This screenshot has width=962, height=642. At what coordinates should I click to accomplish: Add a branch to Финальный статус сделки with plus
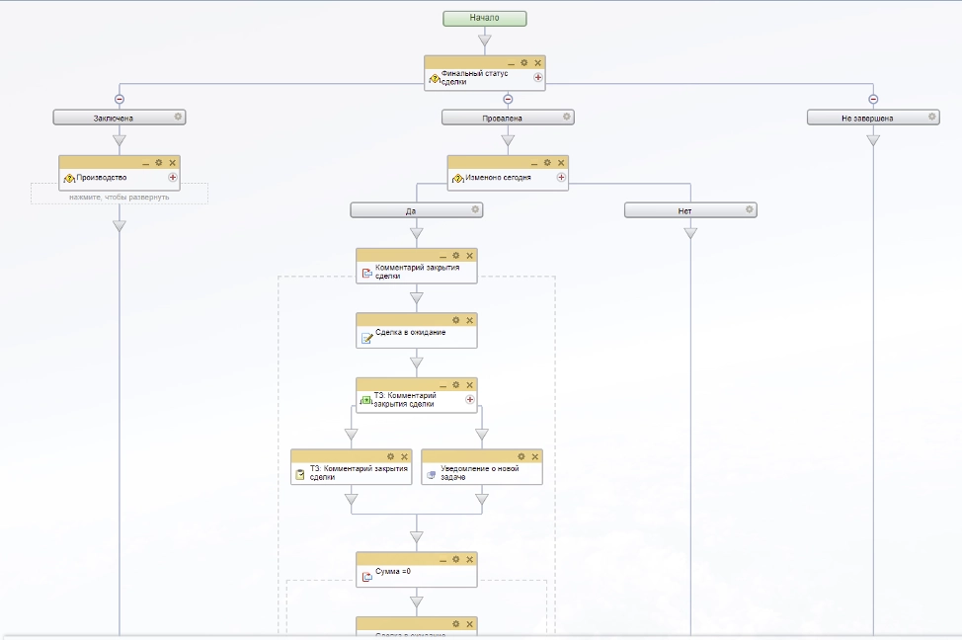[538, 77]
